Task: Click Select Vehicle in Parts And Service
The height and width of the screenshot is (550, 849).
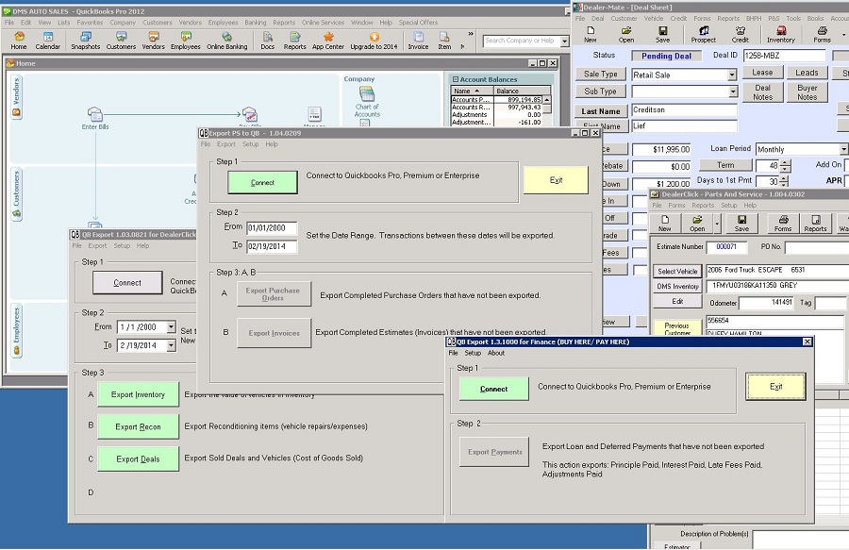Action: [677, 271]
